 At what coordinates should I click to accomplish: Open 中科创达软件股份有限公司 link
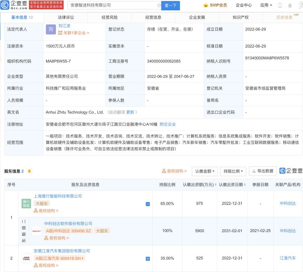pos(68,223)
